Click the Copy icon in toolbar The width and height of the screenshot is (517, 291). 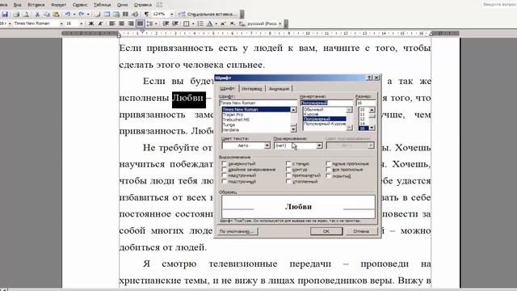pyautogui.click(x=47, y=15)
